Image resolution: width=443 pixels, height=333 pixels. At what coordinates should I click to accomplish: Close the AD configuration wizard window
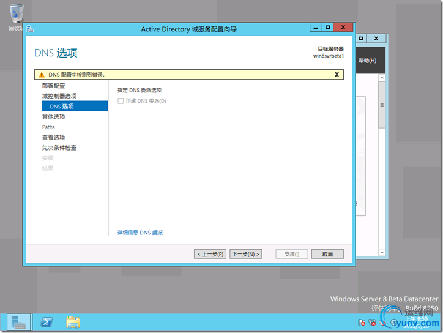tap(343, 28)
